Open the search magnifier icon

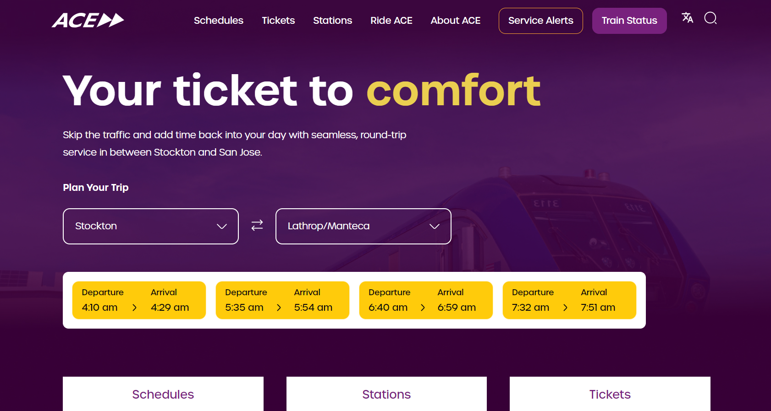coord(710,18)
